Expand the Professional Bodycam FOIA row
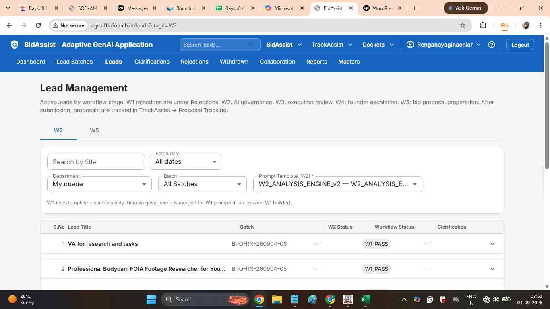Viewport: 550px width, 309px height. pos(492,269)
